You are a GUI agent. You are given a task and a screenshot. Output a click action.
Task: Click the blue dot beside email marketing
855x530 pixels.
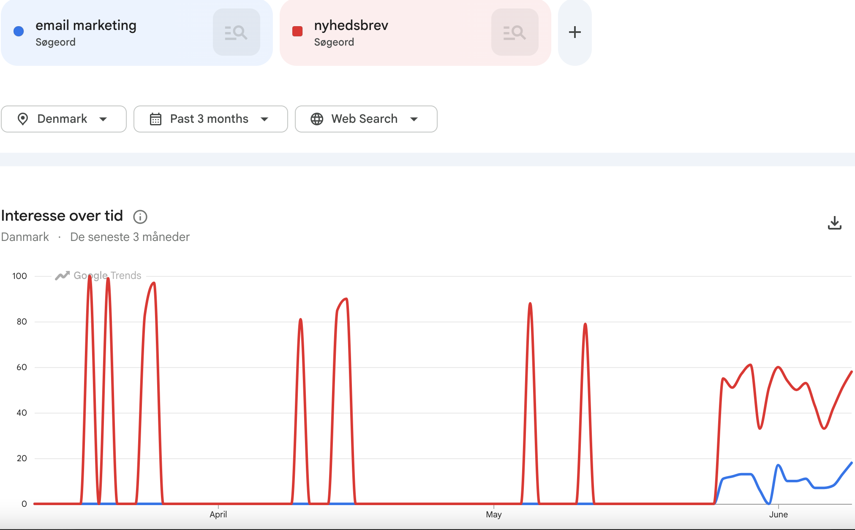click(19, 31)
